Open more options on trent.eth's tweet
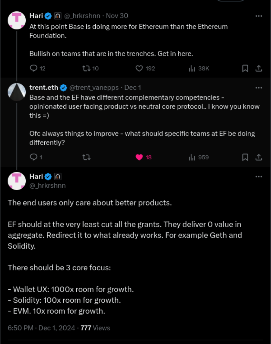The image size is (271, 344). pyautogui.click(x=259, y=88)
